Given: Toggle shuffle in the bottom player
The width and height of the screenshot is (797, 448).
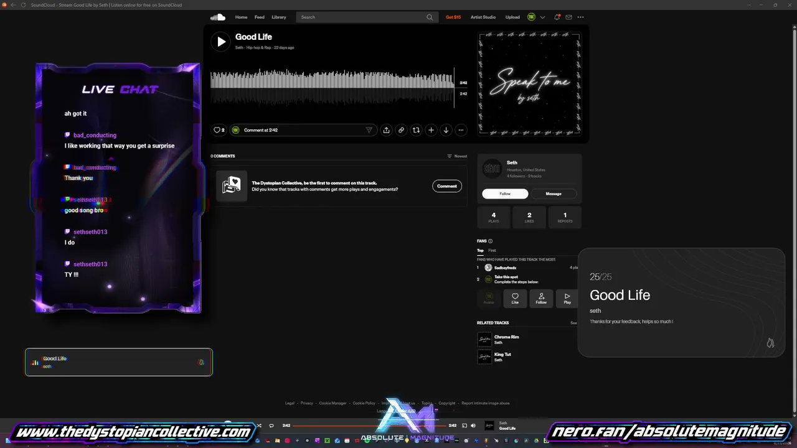Looking at the screenshot, I should coord(259,426).
